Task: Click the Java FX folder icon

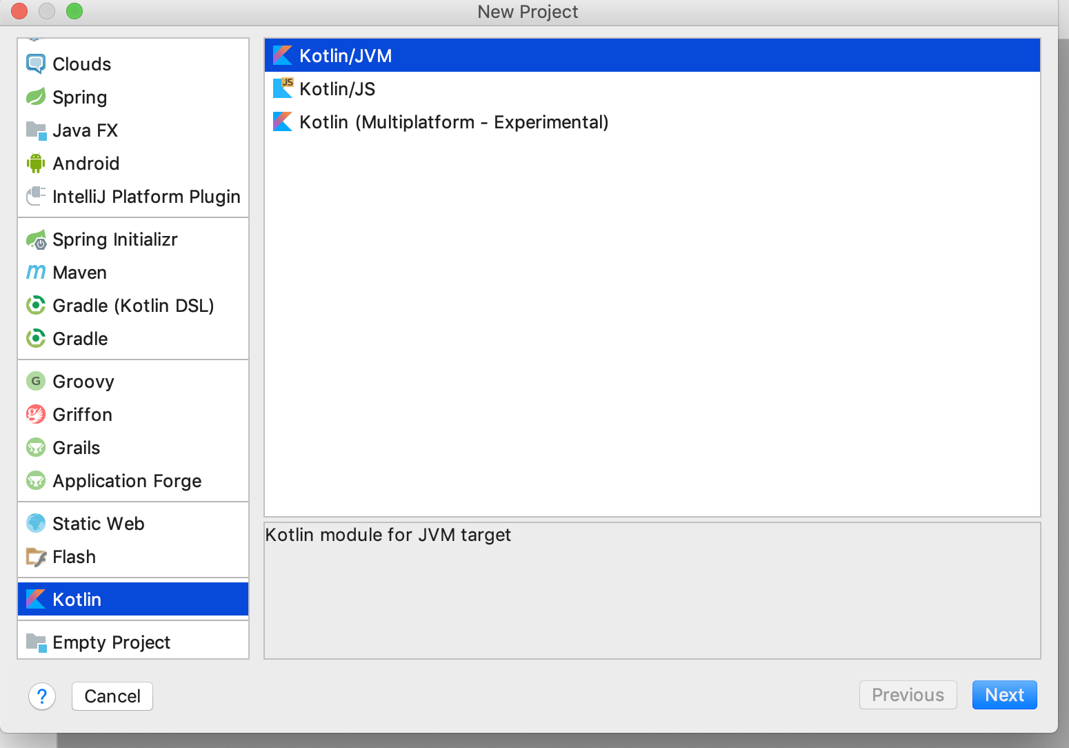Action: point(36,130)
